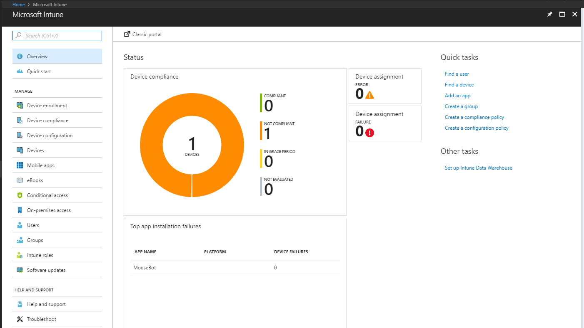This screenshot has height=328, width=584.
Task: Open Create a configuration policy link
Action: (477, 128)
